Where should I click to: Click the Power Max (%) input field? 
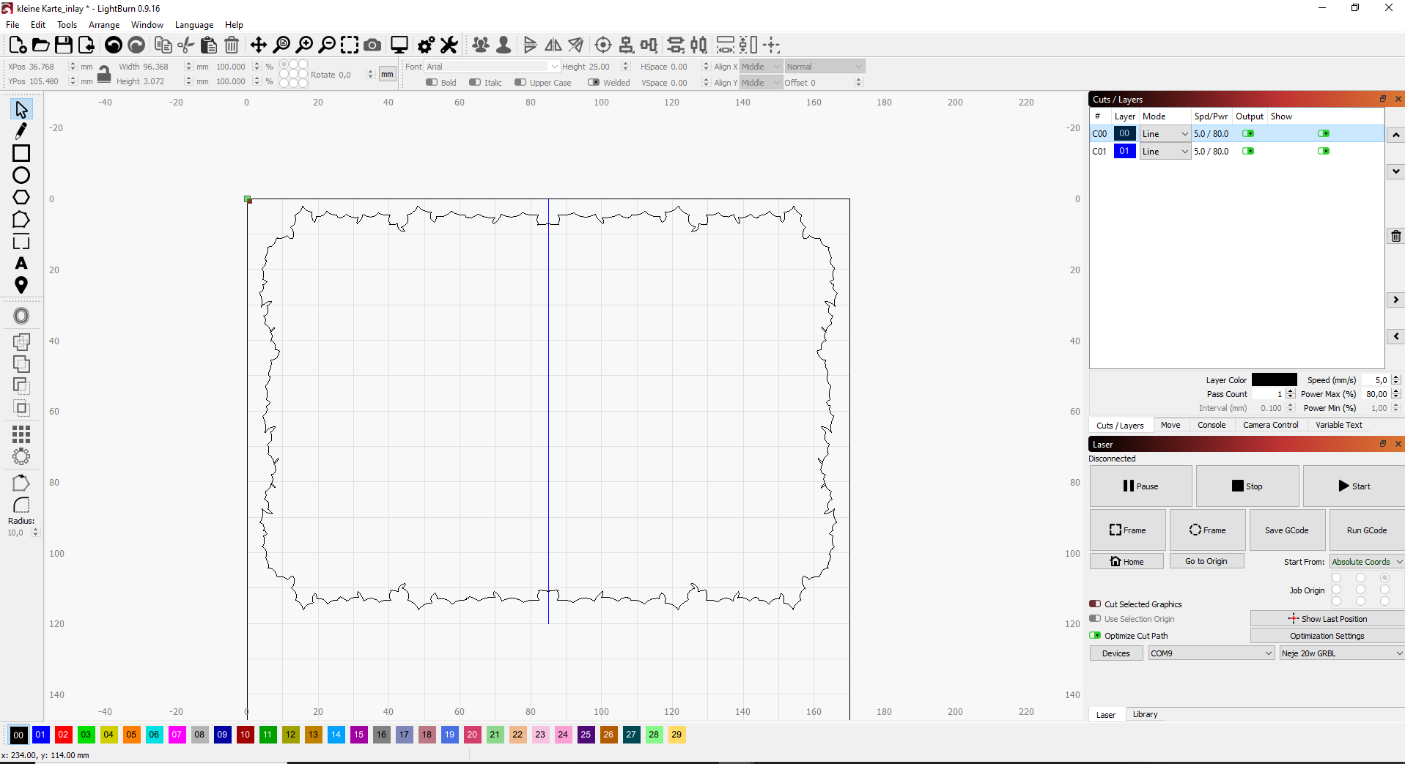pyautogui.click(x=1376, y=394)
